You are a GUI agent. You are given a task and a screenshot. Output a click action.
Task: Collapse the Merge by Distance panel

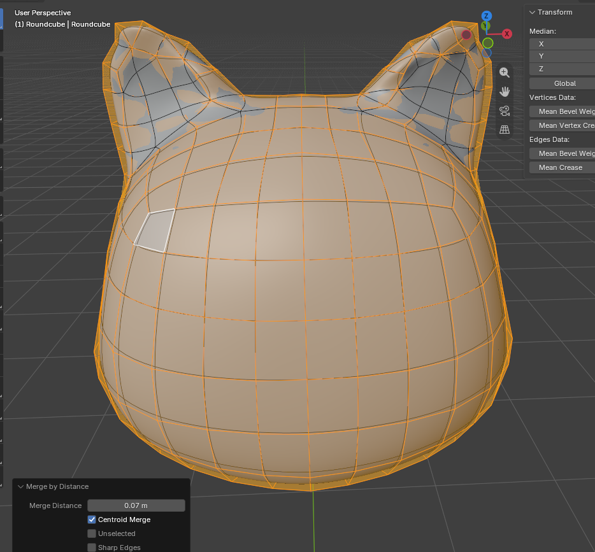pos(21,486)
